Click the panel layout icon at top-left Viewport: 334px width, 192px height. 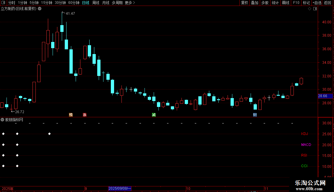pos(3,3)
